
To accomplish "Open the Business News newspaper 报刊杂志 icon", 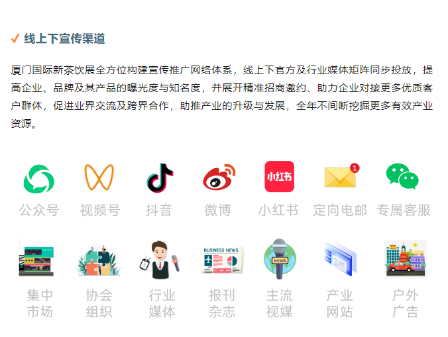I will coord(222,259).
